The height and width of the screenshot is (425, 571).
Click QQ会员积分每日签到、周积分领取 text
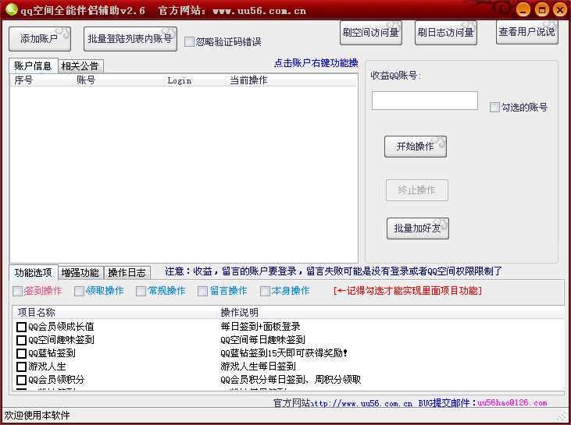tap(291, 380)
